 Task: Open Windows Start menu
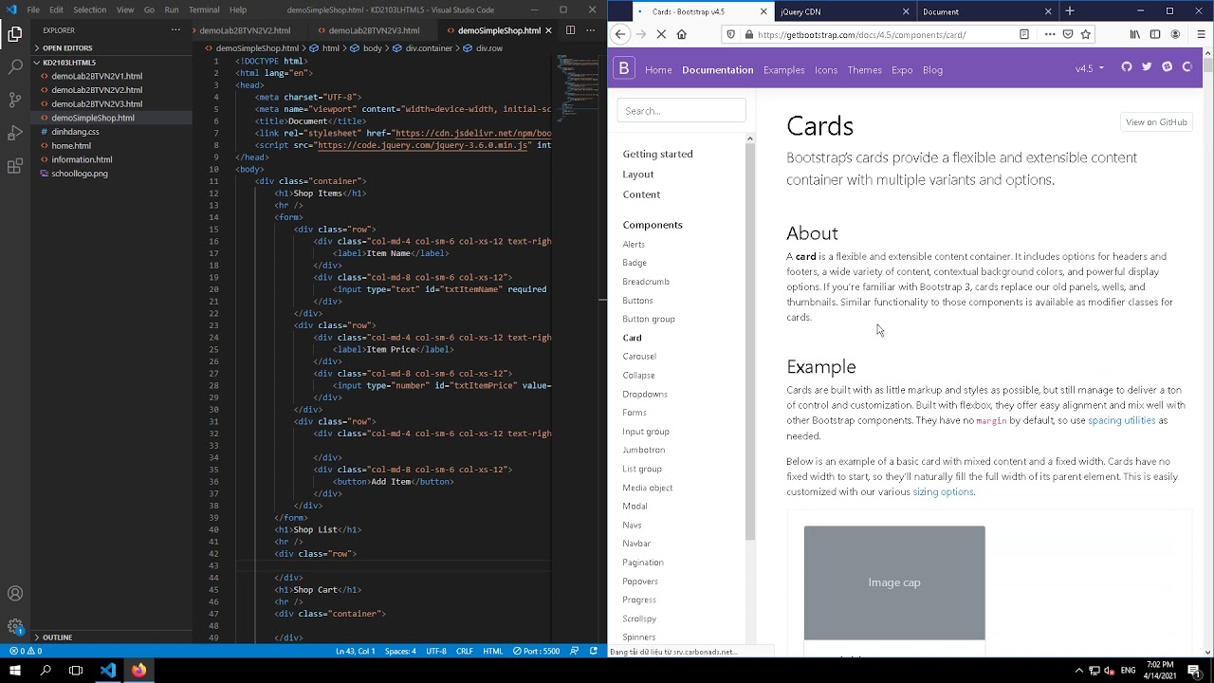click(14, 670)
